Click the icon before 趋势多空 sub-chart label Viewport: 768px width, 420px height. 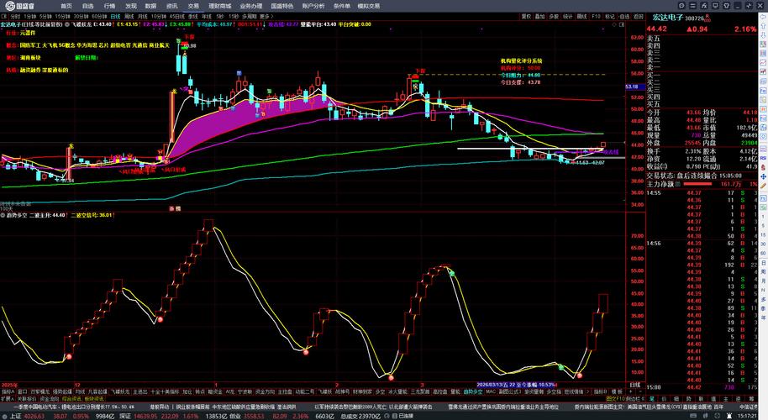pyautogui.click(x=3, y=215)
